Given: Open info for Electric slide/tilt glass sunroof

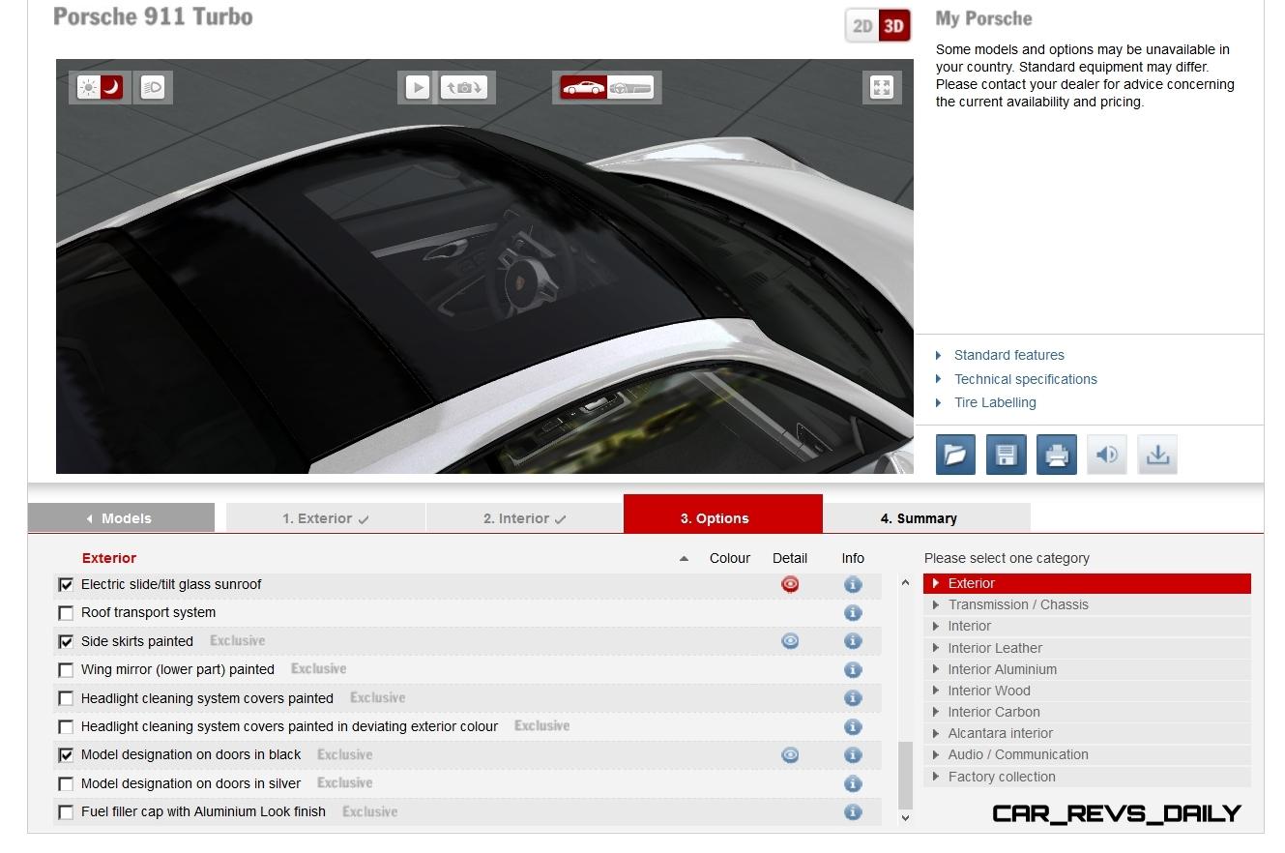Looking at the screenshot, I should tap(853, 584).
